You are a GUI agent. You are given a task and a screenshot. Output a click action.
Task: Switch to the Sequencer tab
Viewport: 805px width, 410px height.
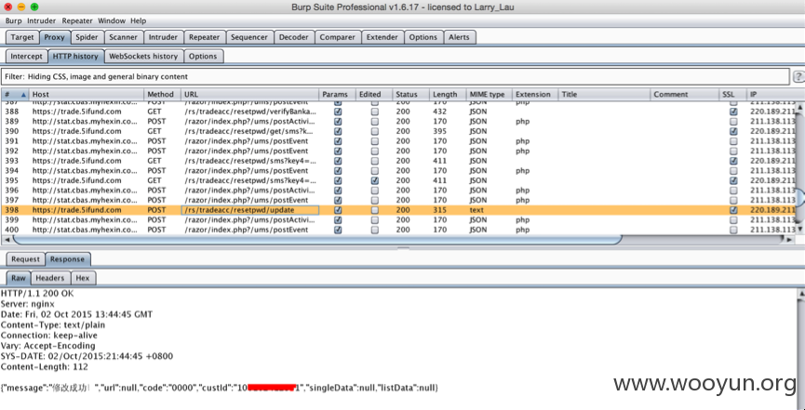(249, 37)
